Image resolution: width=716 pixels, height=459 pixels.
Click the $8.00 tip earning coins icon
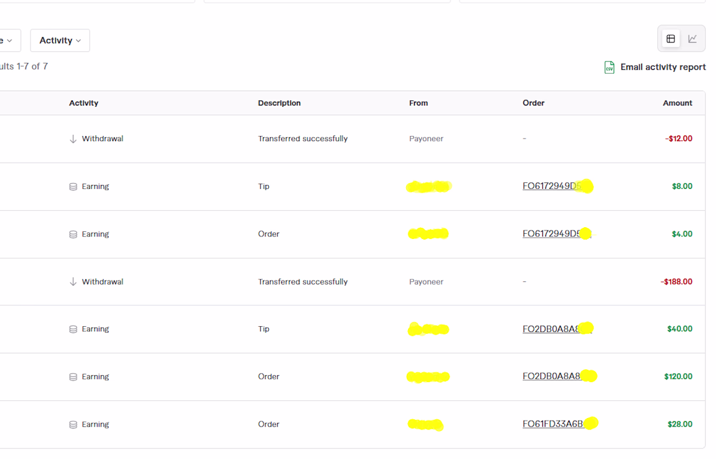[73, 187]
